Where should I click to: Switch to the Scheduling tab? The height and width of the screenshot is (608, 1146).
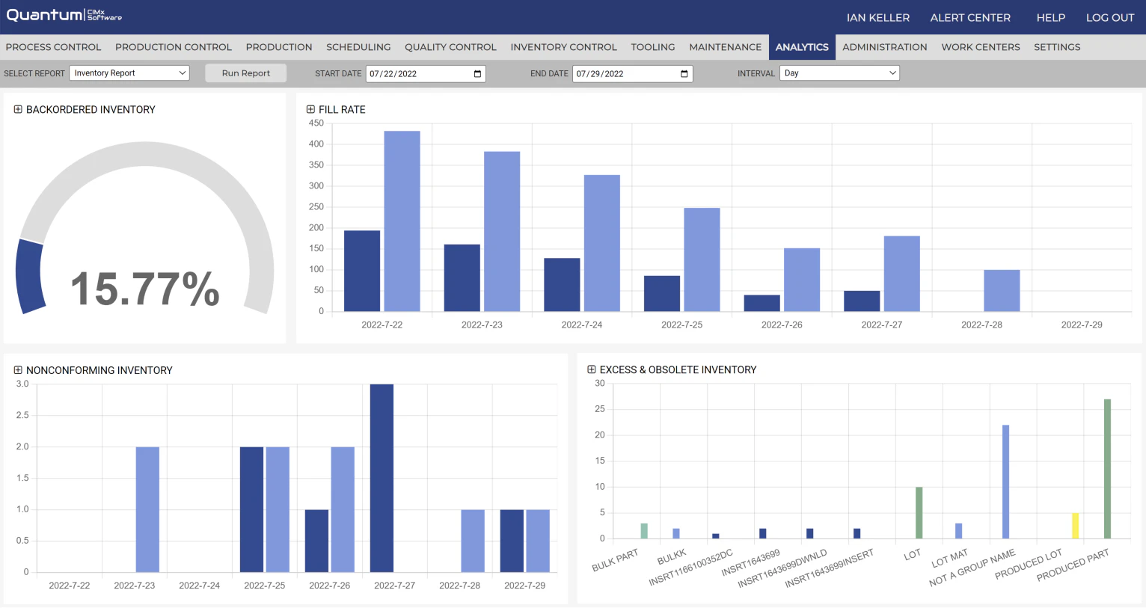[x=358, y=47]
